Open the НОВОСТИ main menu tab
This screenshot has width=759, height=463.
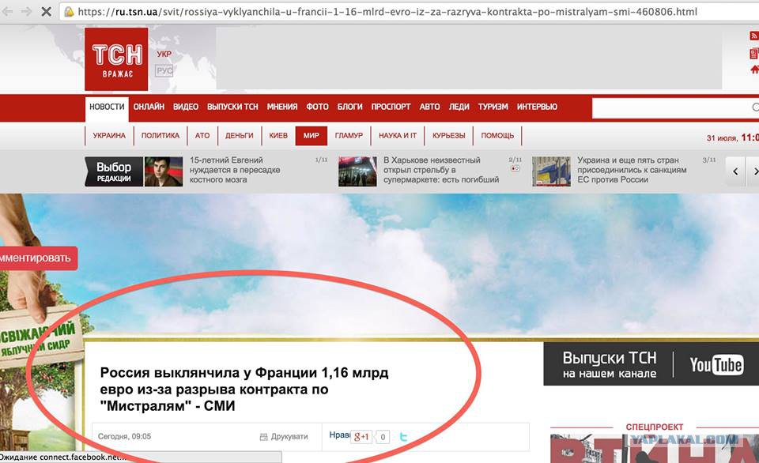coord(107,107)
